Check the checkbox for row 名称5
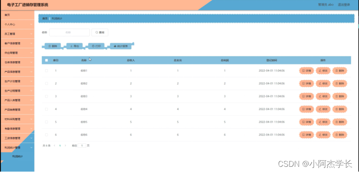Image resolution: width=359 pixels, height=172 pixels. tap(46, 122)
